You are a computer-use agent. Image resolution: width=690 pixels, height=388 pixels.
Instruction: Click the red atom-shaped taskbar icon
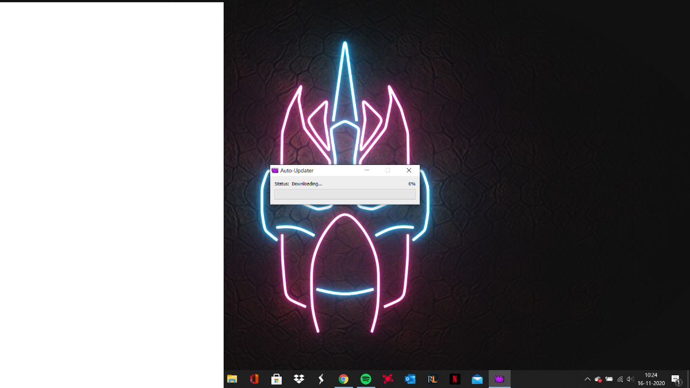(388, 379)
